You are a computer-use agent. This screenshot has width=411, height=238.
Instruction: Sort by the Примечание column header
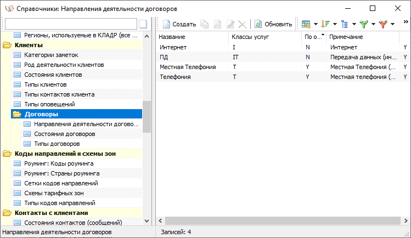click(363, 37)
